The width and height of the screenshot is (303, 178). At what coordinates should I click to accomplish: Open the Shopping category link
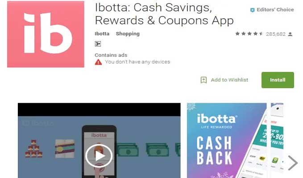pos(128,34)
